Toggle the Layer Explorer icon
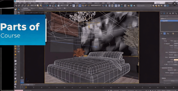 coord(112,5)
